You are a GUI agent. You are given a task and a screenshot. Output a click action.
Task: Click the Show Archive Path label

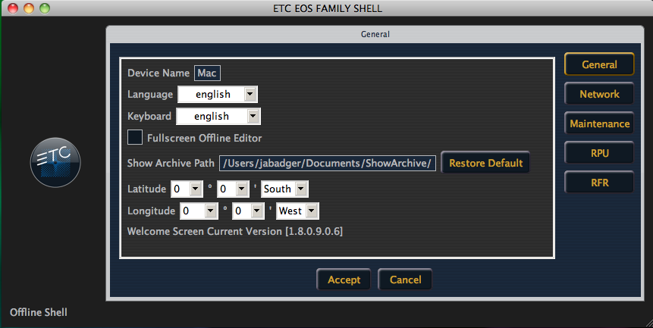171,163
